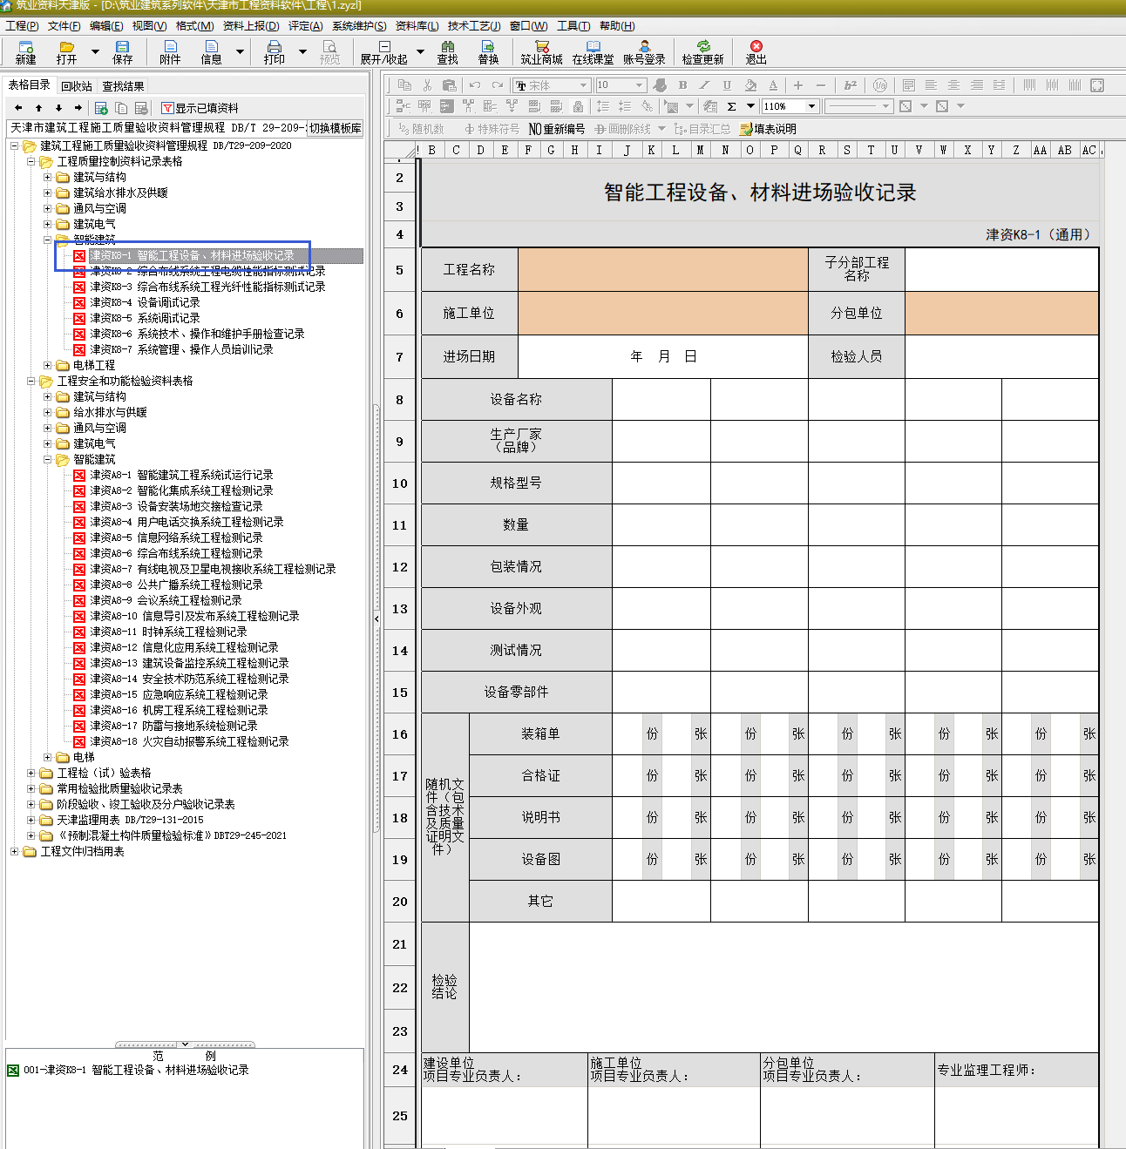Open the 筑业商城 store icon

click(541, 52)
